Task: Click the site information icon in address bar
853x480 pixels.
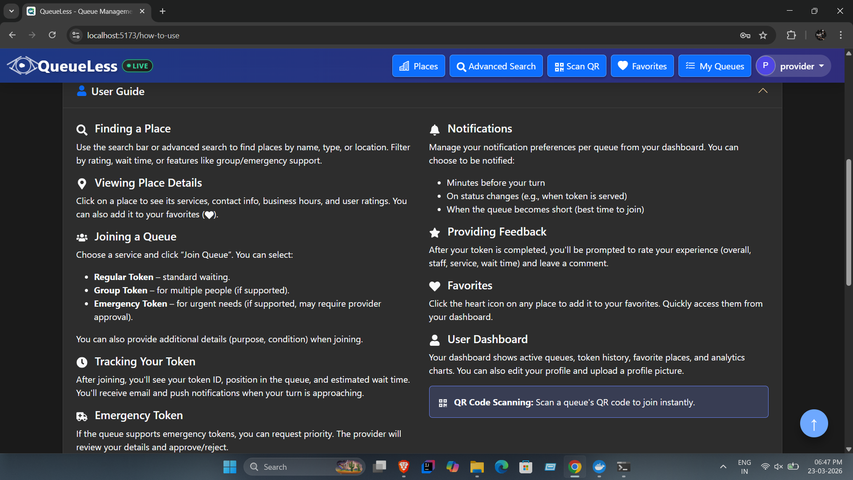Action: [x=76, y=35]
